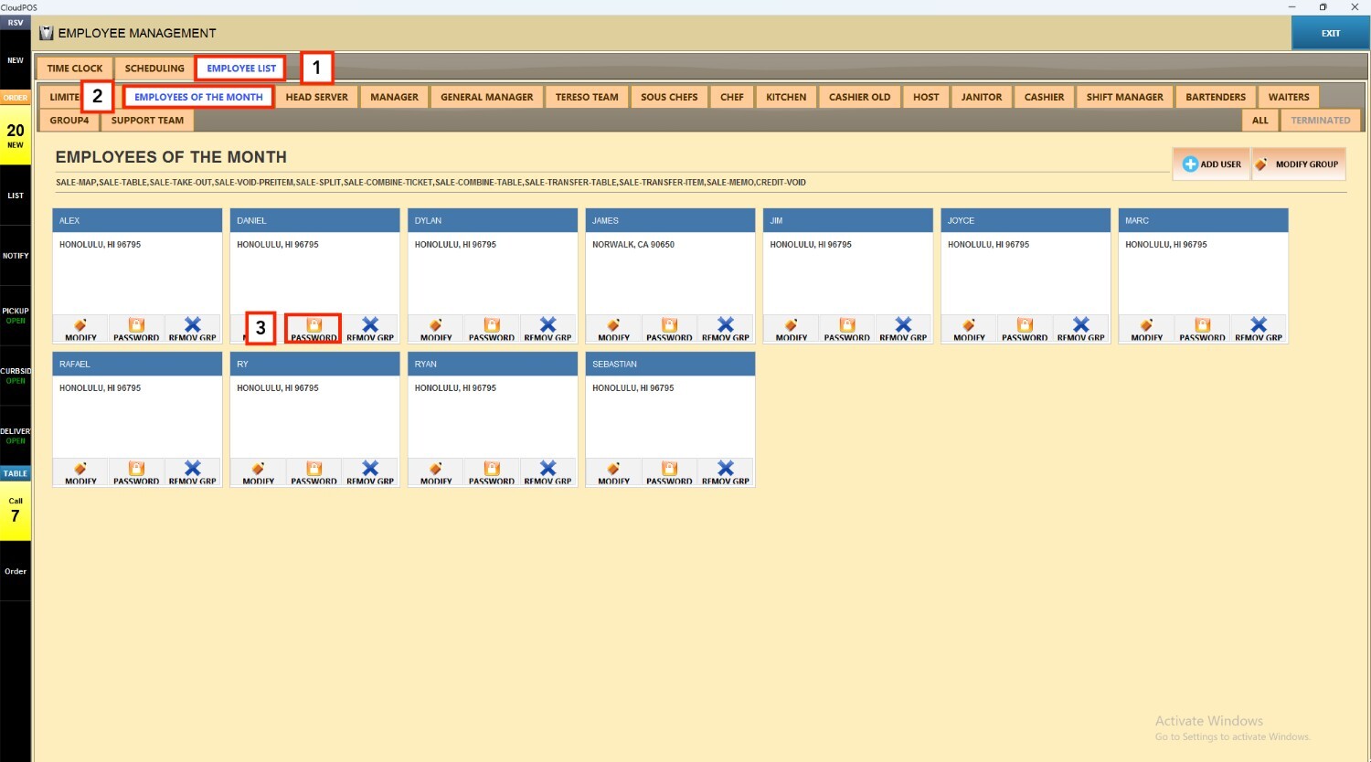Open the Waiters group tab
Image resolution: width=1371 pixels, height=762 pixels.
(x=1289, y=97)
